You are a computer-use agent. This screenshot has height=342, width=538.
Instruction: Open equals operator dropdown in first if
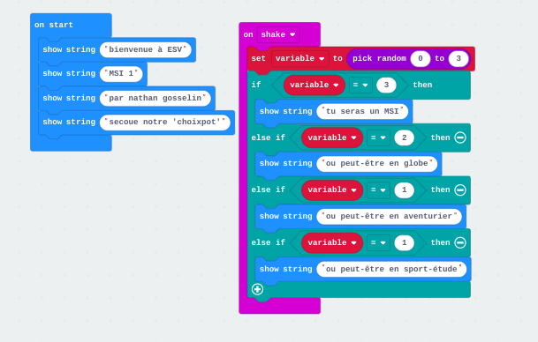(x=360, y=85)
